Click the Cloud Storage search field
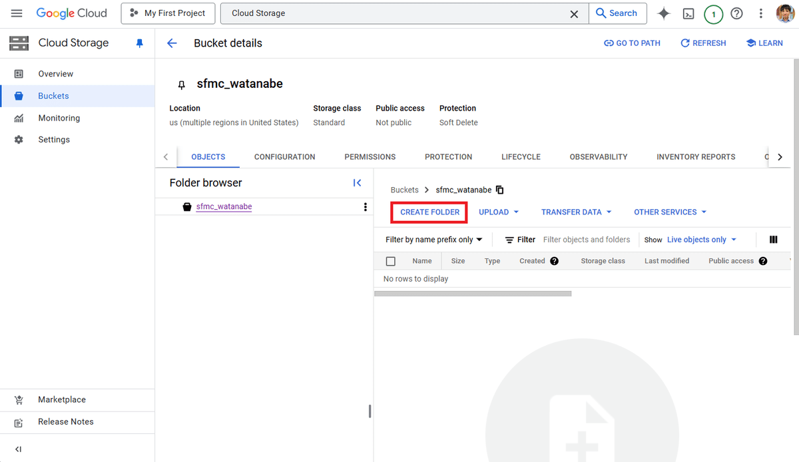Screen dimensions: 799x462 [397, 13]
